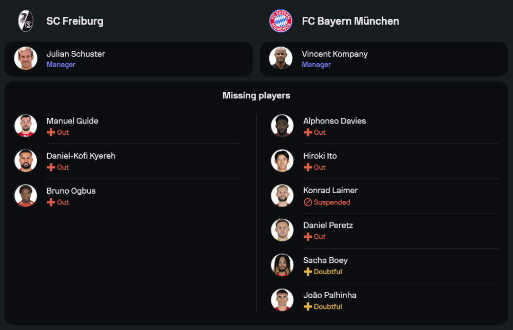This screenshot has height=330, width=513.
Task: Click Konrad Laimer's suspended status icon
Action: click(308, 202)
